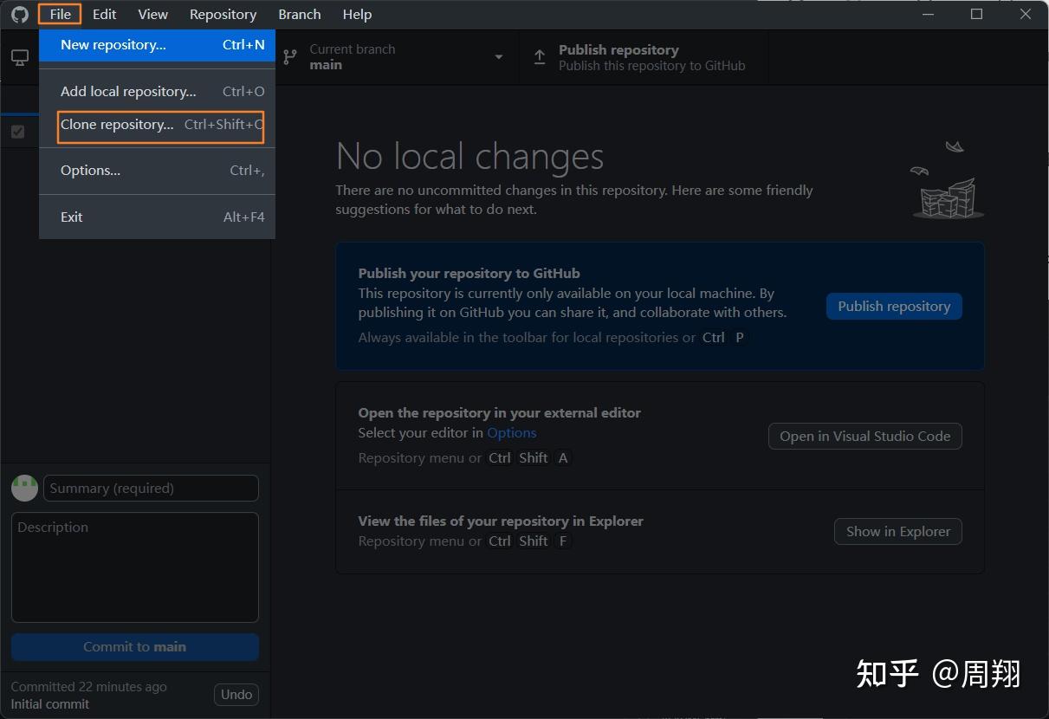Choose New repository… from File menu
The image size is (1049, 719).
tap(157, 45)
